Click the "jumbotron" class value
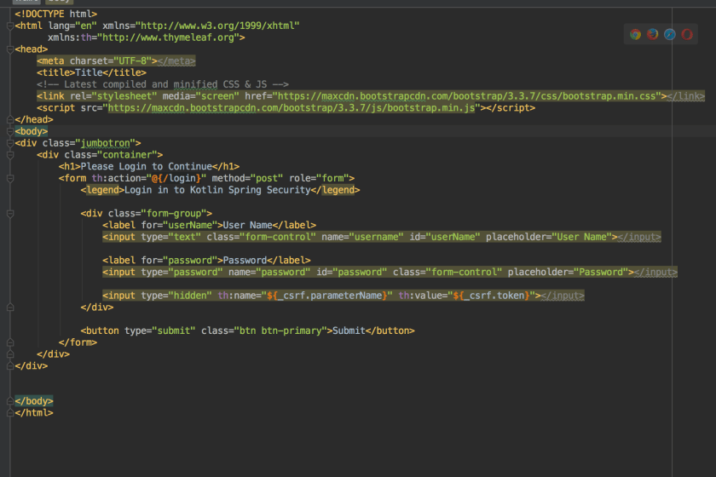 click(105, 143)
